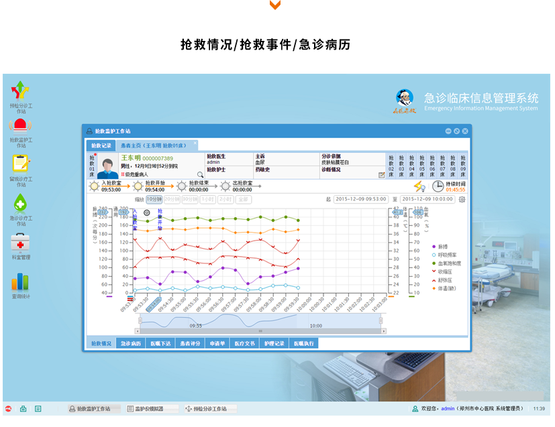Open the chart settings gear icon
The height and width of the screenshot is (427, 555).
[462, 199]
